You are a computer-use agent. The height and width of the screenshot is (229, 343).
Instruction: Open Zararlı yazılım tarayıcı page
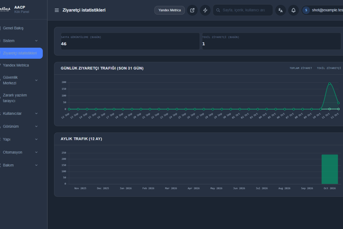(x=21, y=98)
